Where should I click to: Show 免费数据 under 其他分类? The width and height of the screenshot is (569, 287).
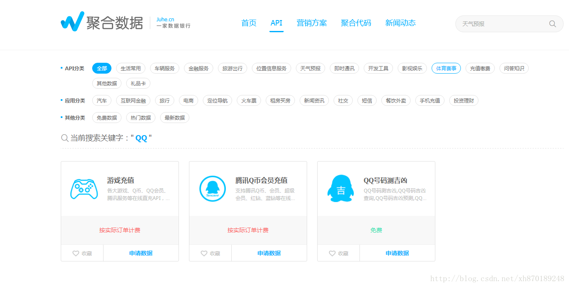pyautogui.click(x=107, y=118)
